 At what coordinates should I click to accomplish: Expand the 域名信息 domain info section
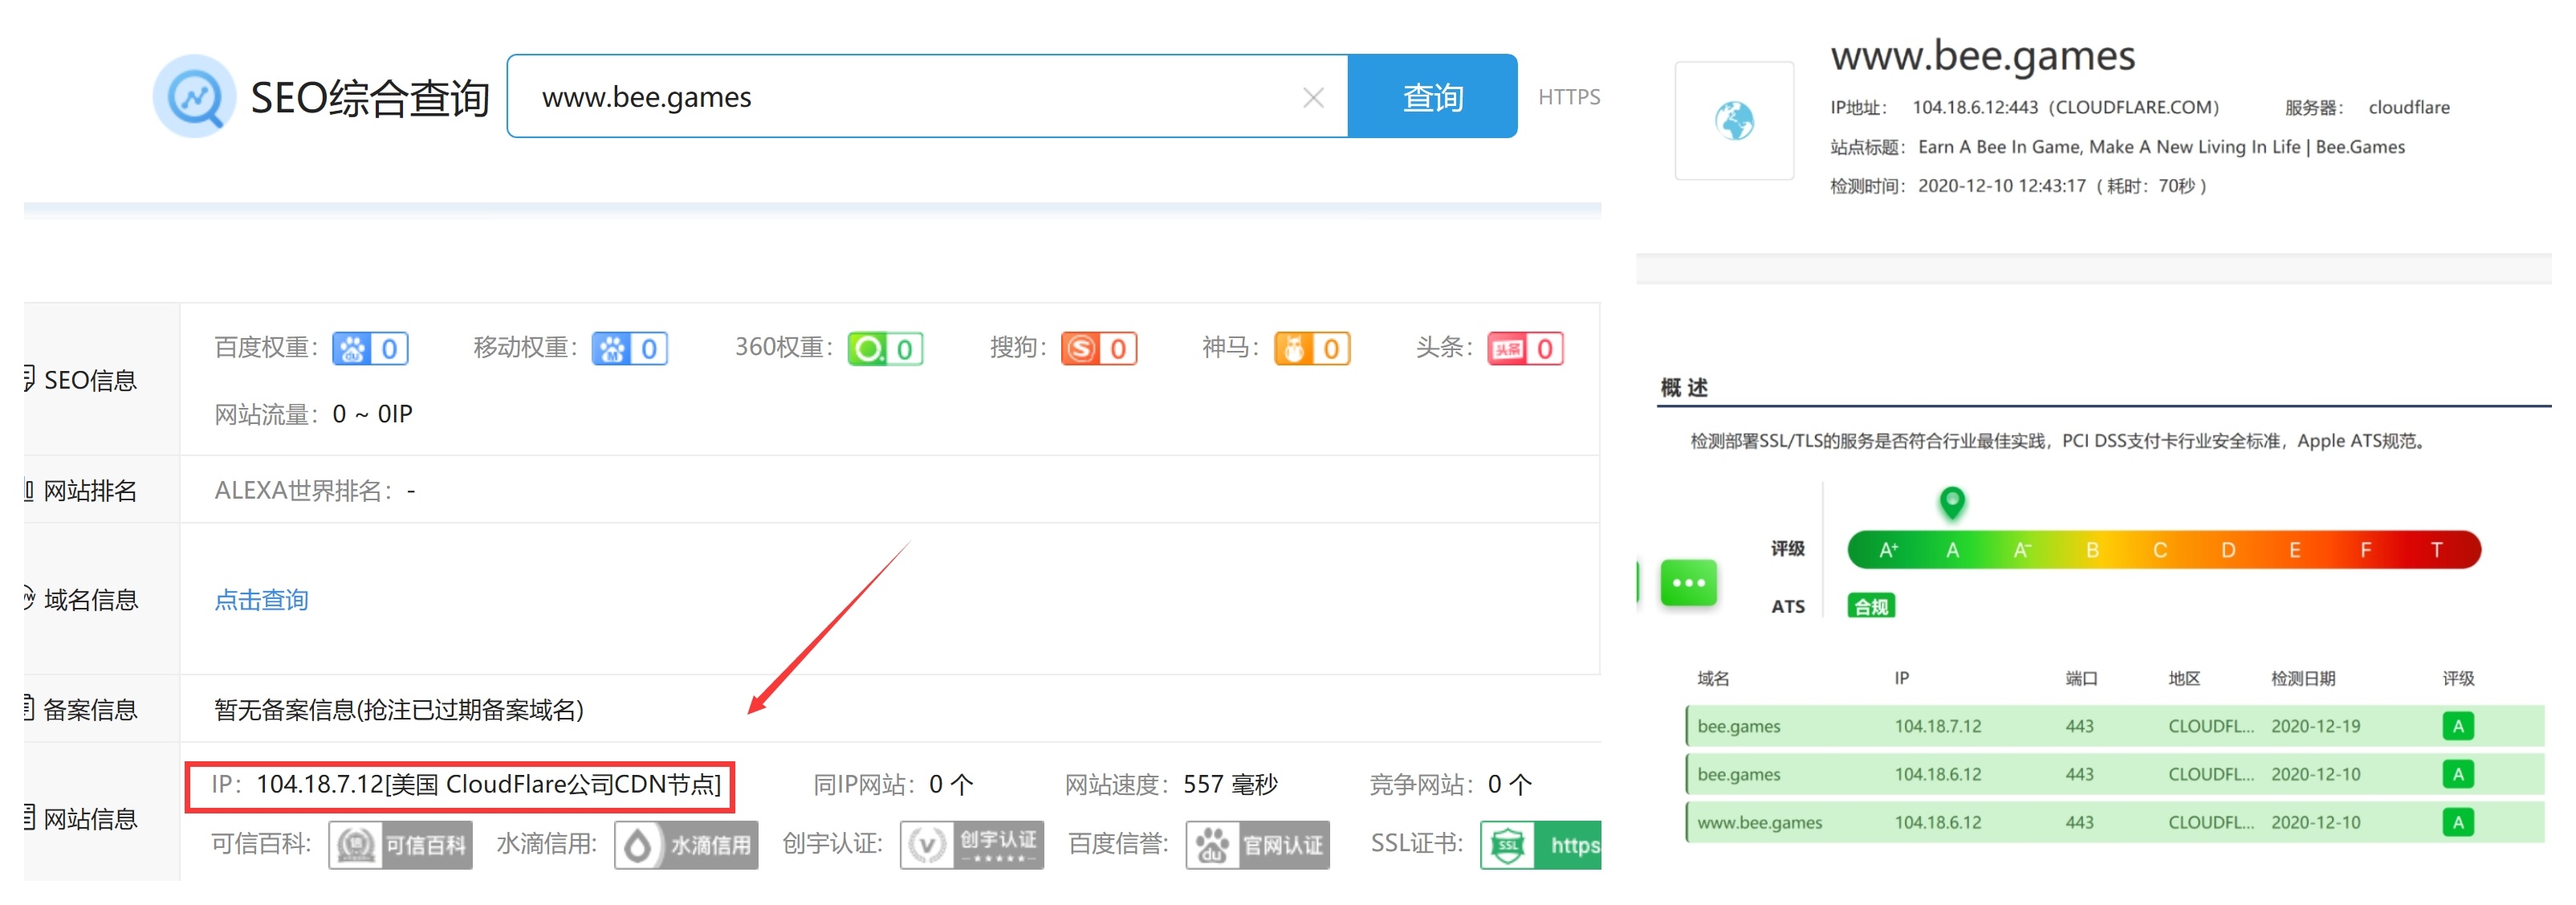click(x=90, y=598)
